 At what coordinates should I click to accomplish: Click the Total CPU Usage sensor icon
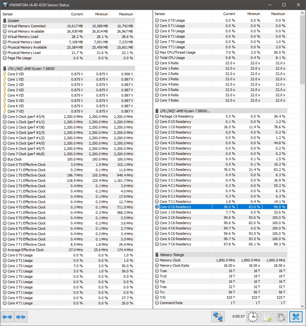(157, 58)
